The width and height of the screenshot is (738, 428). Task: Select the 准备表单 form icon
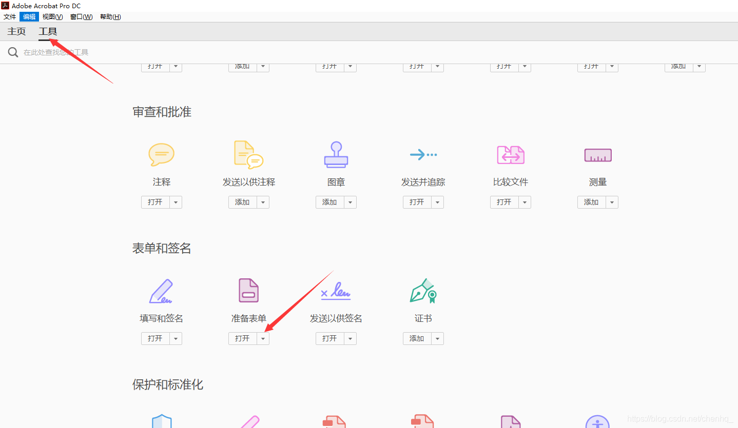coord(249,290)
